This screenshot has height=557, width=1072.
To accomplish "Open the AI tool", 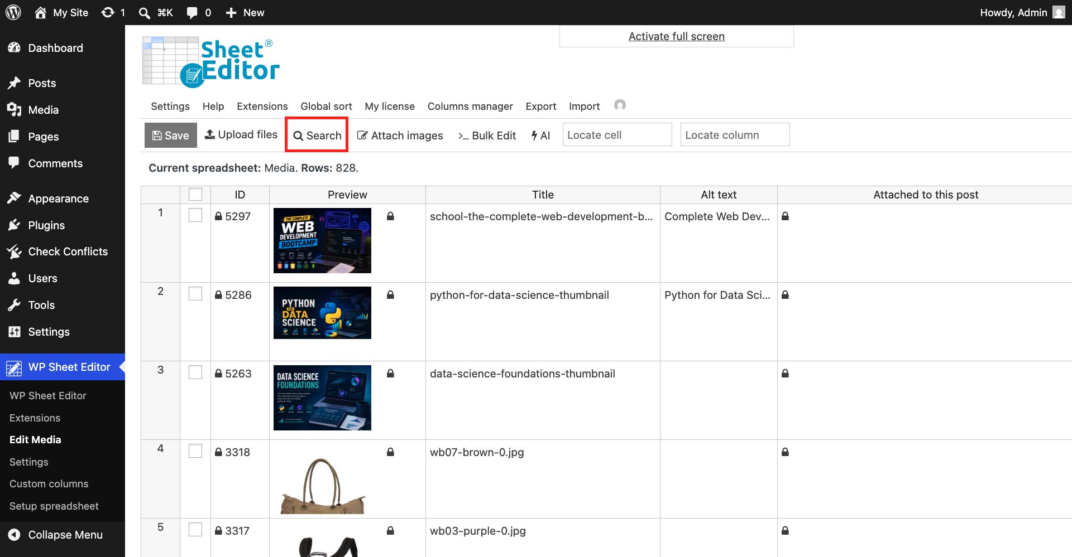I will (x=540, y=135).
